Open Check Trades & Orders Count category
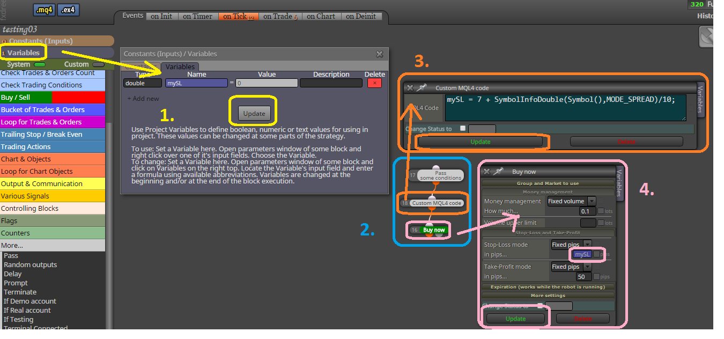Screen dimensions: 724x339 click(53, 72)
